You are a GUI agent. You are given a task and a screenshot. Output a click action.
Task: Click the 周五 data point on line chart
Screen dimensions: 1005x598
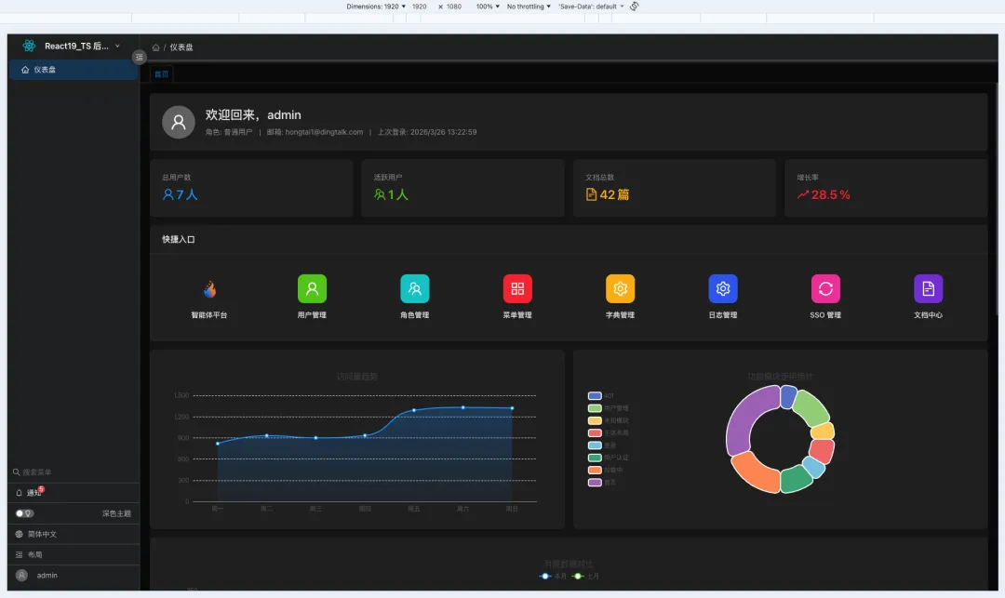tap(414, 410)
